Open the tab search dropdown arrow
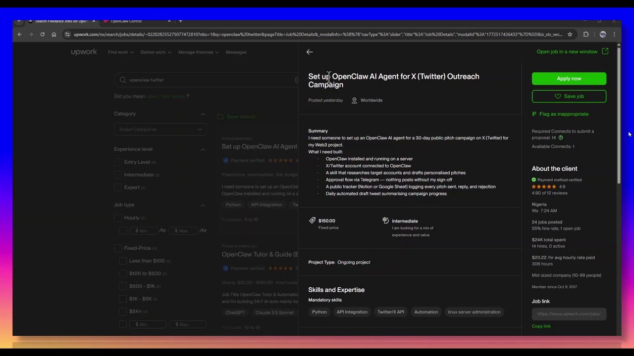This screenshot has width=634, height=356. point(19,21)
